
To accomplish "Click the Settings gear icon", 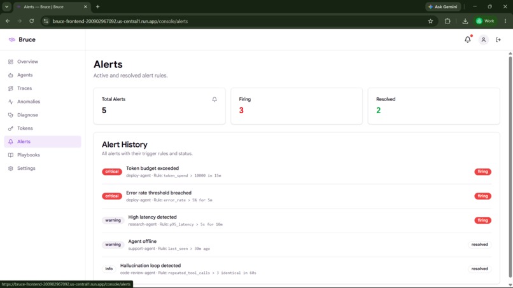I will coord(11,168).
